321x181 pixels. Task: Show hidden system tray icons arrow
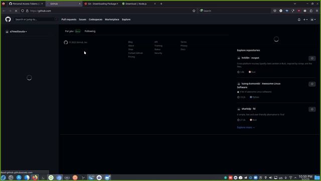pos(295,177)
